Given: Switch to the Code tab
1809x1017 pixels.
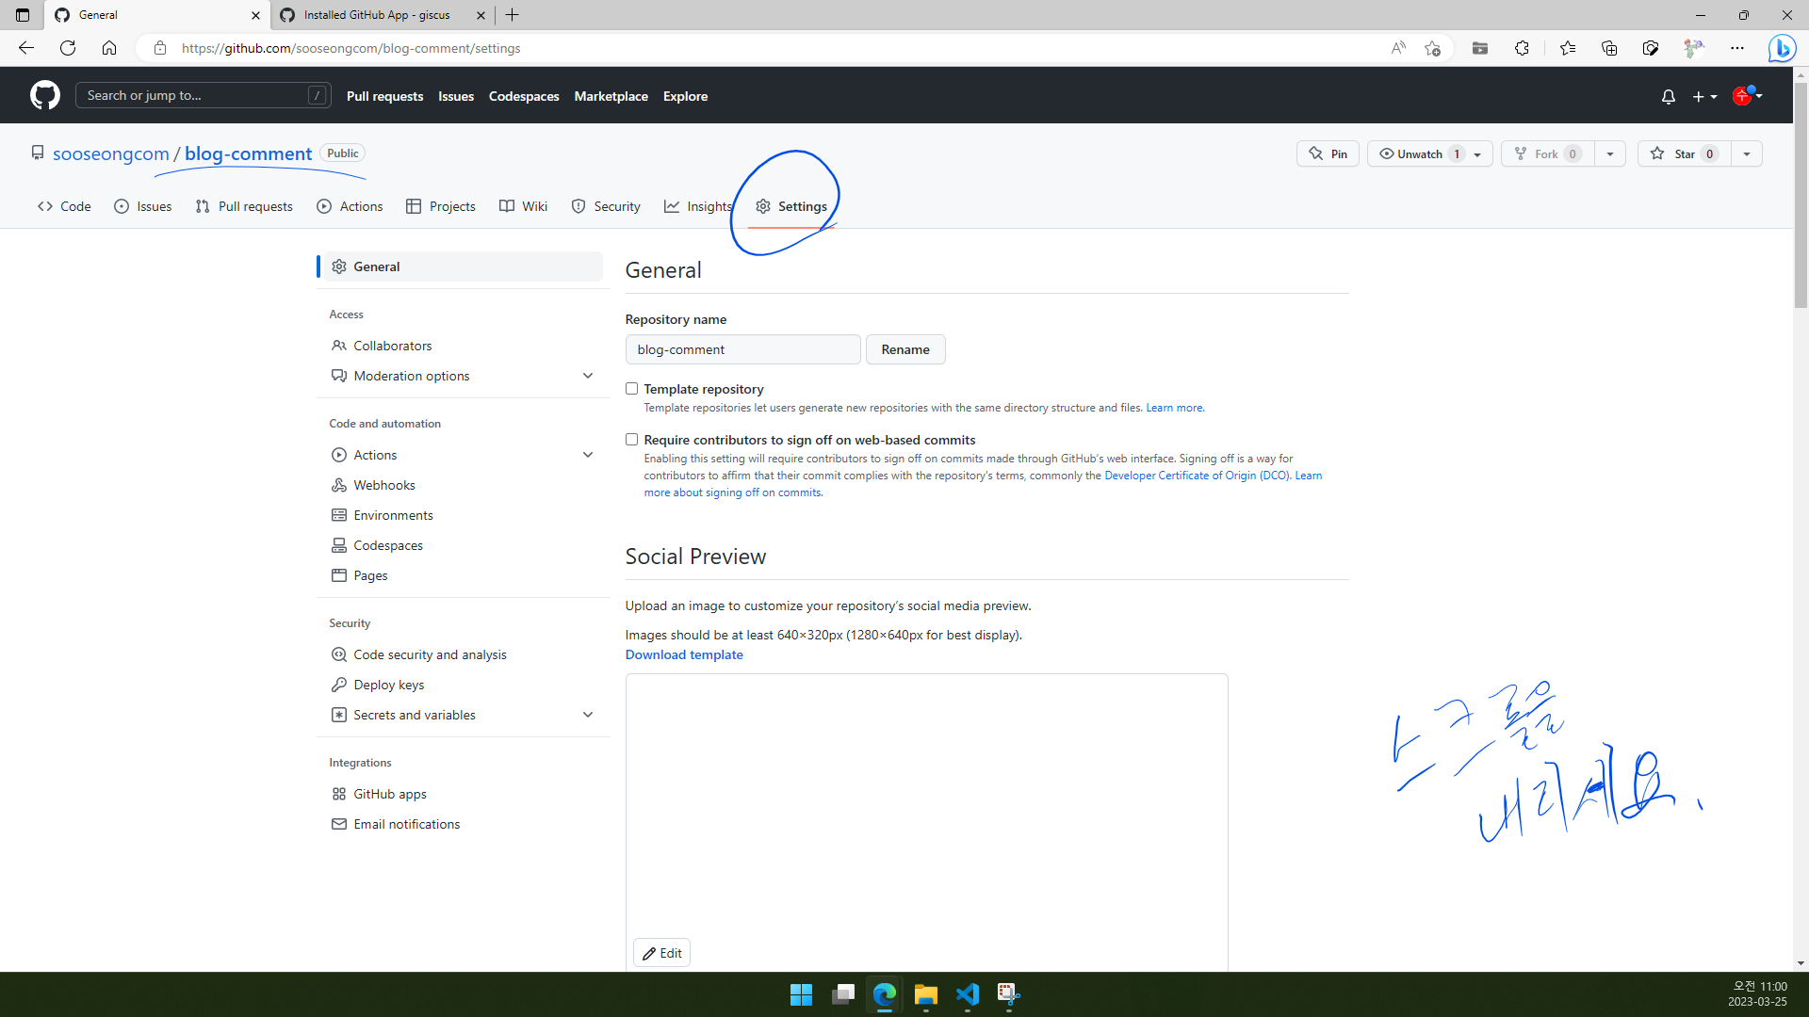Looking at the screenshot, I should [x=64, y=206].
